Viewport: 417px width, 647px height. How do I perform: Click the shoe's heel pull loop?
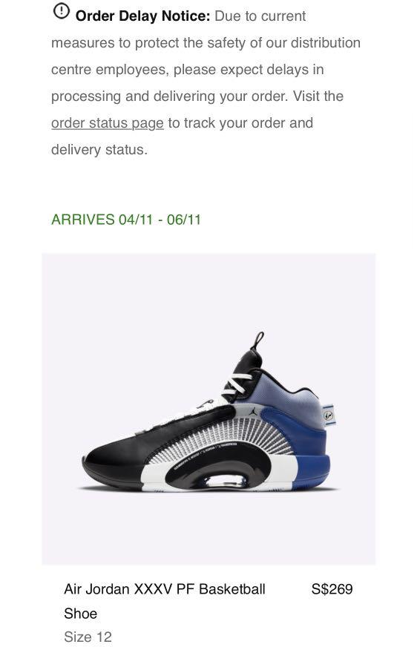[x=258, y=341]
